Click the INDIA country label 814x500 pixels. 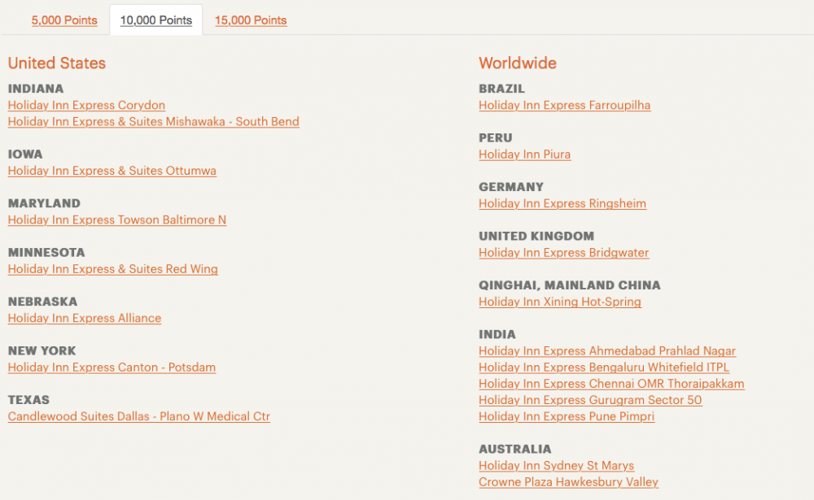497,334
